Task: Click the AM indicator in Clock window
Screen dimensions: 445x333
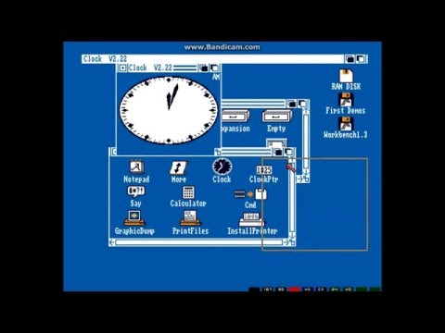Action: pos(216,77)
